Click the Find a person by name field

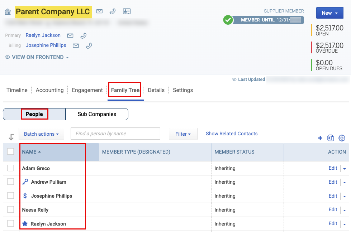(115, 134)
